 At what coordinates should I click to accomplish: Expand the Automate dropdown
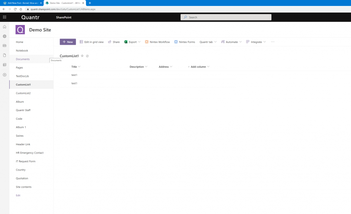pyautogui.click(x=231, y=42)
